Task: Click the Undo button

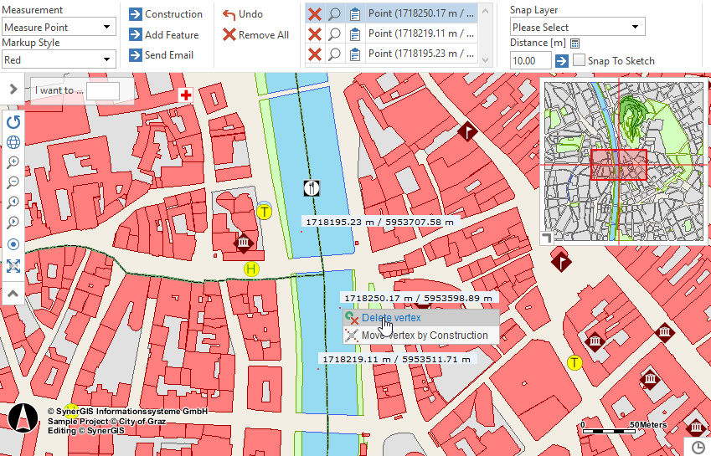Action: click(243, 14)
